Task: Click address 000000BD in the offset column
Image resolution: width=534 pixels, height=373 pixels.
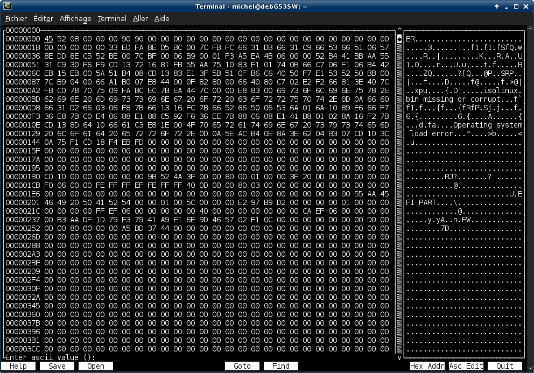Action: pos(23,99)
